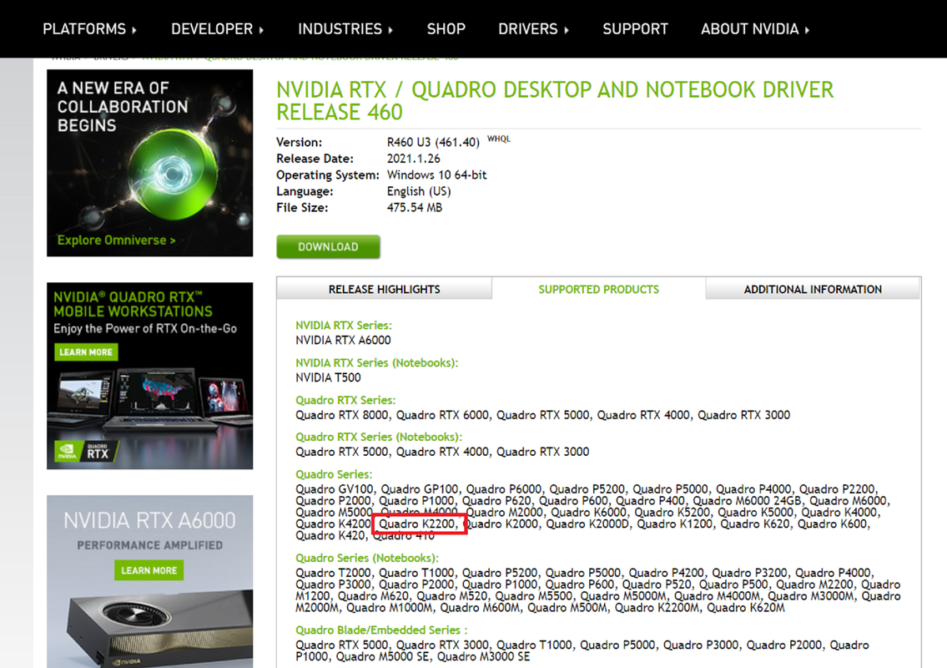This screenshot has height=668, width=947.
Task: Click 'Quadro GV100' in Quadro Series list
Action: click(x=334, y=489)
